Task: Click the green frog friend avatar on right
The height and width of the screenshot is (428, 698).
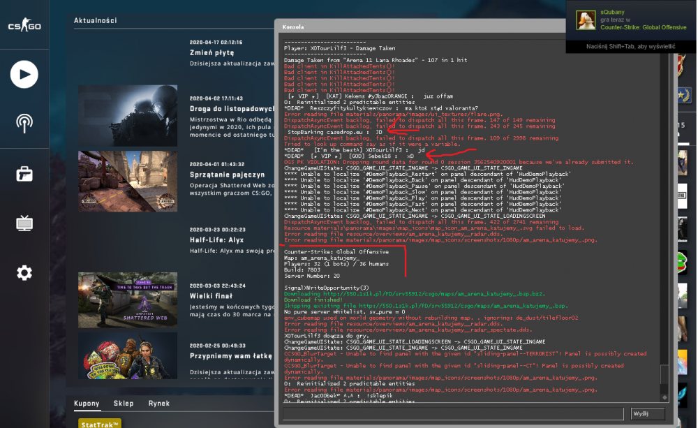Action: 683,261
